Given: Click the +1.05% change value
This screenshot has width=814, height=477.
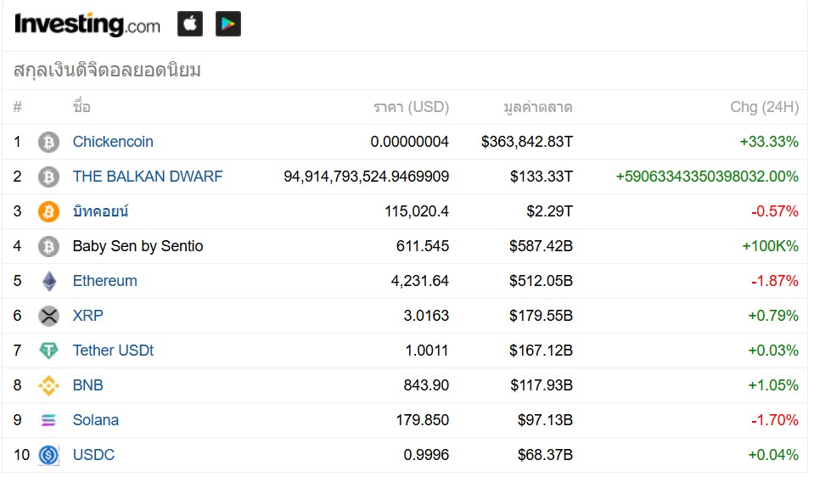Looking at the screenshot, I should (773, 385).
